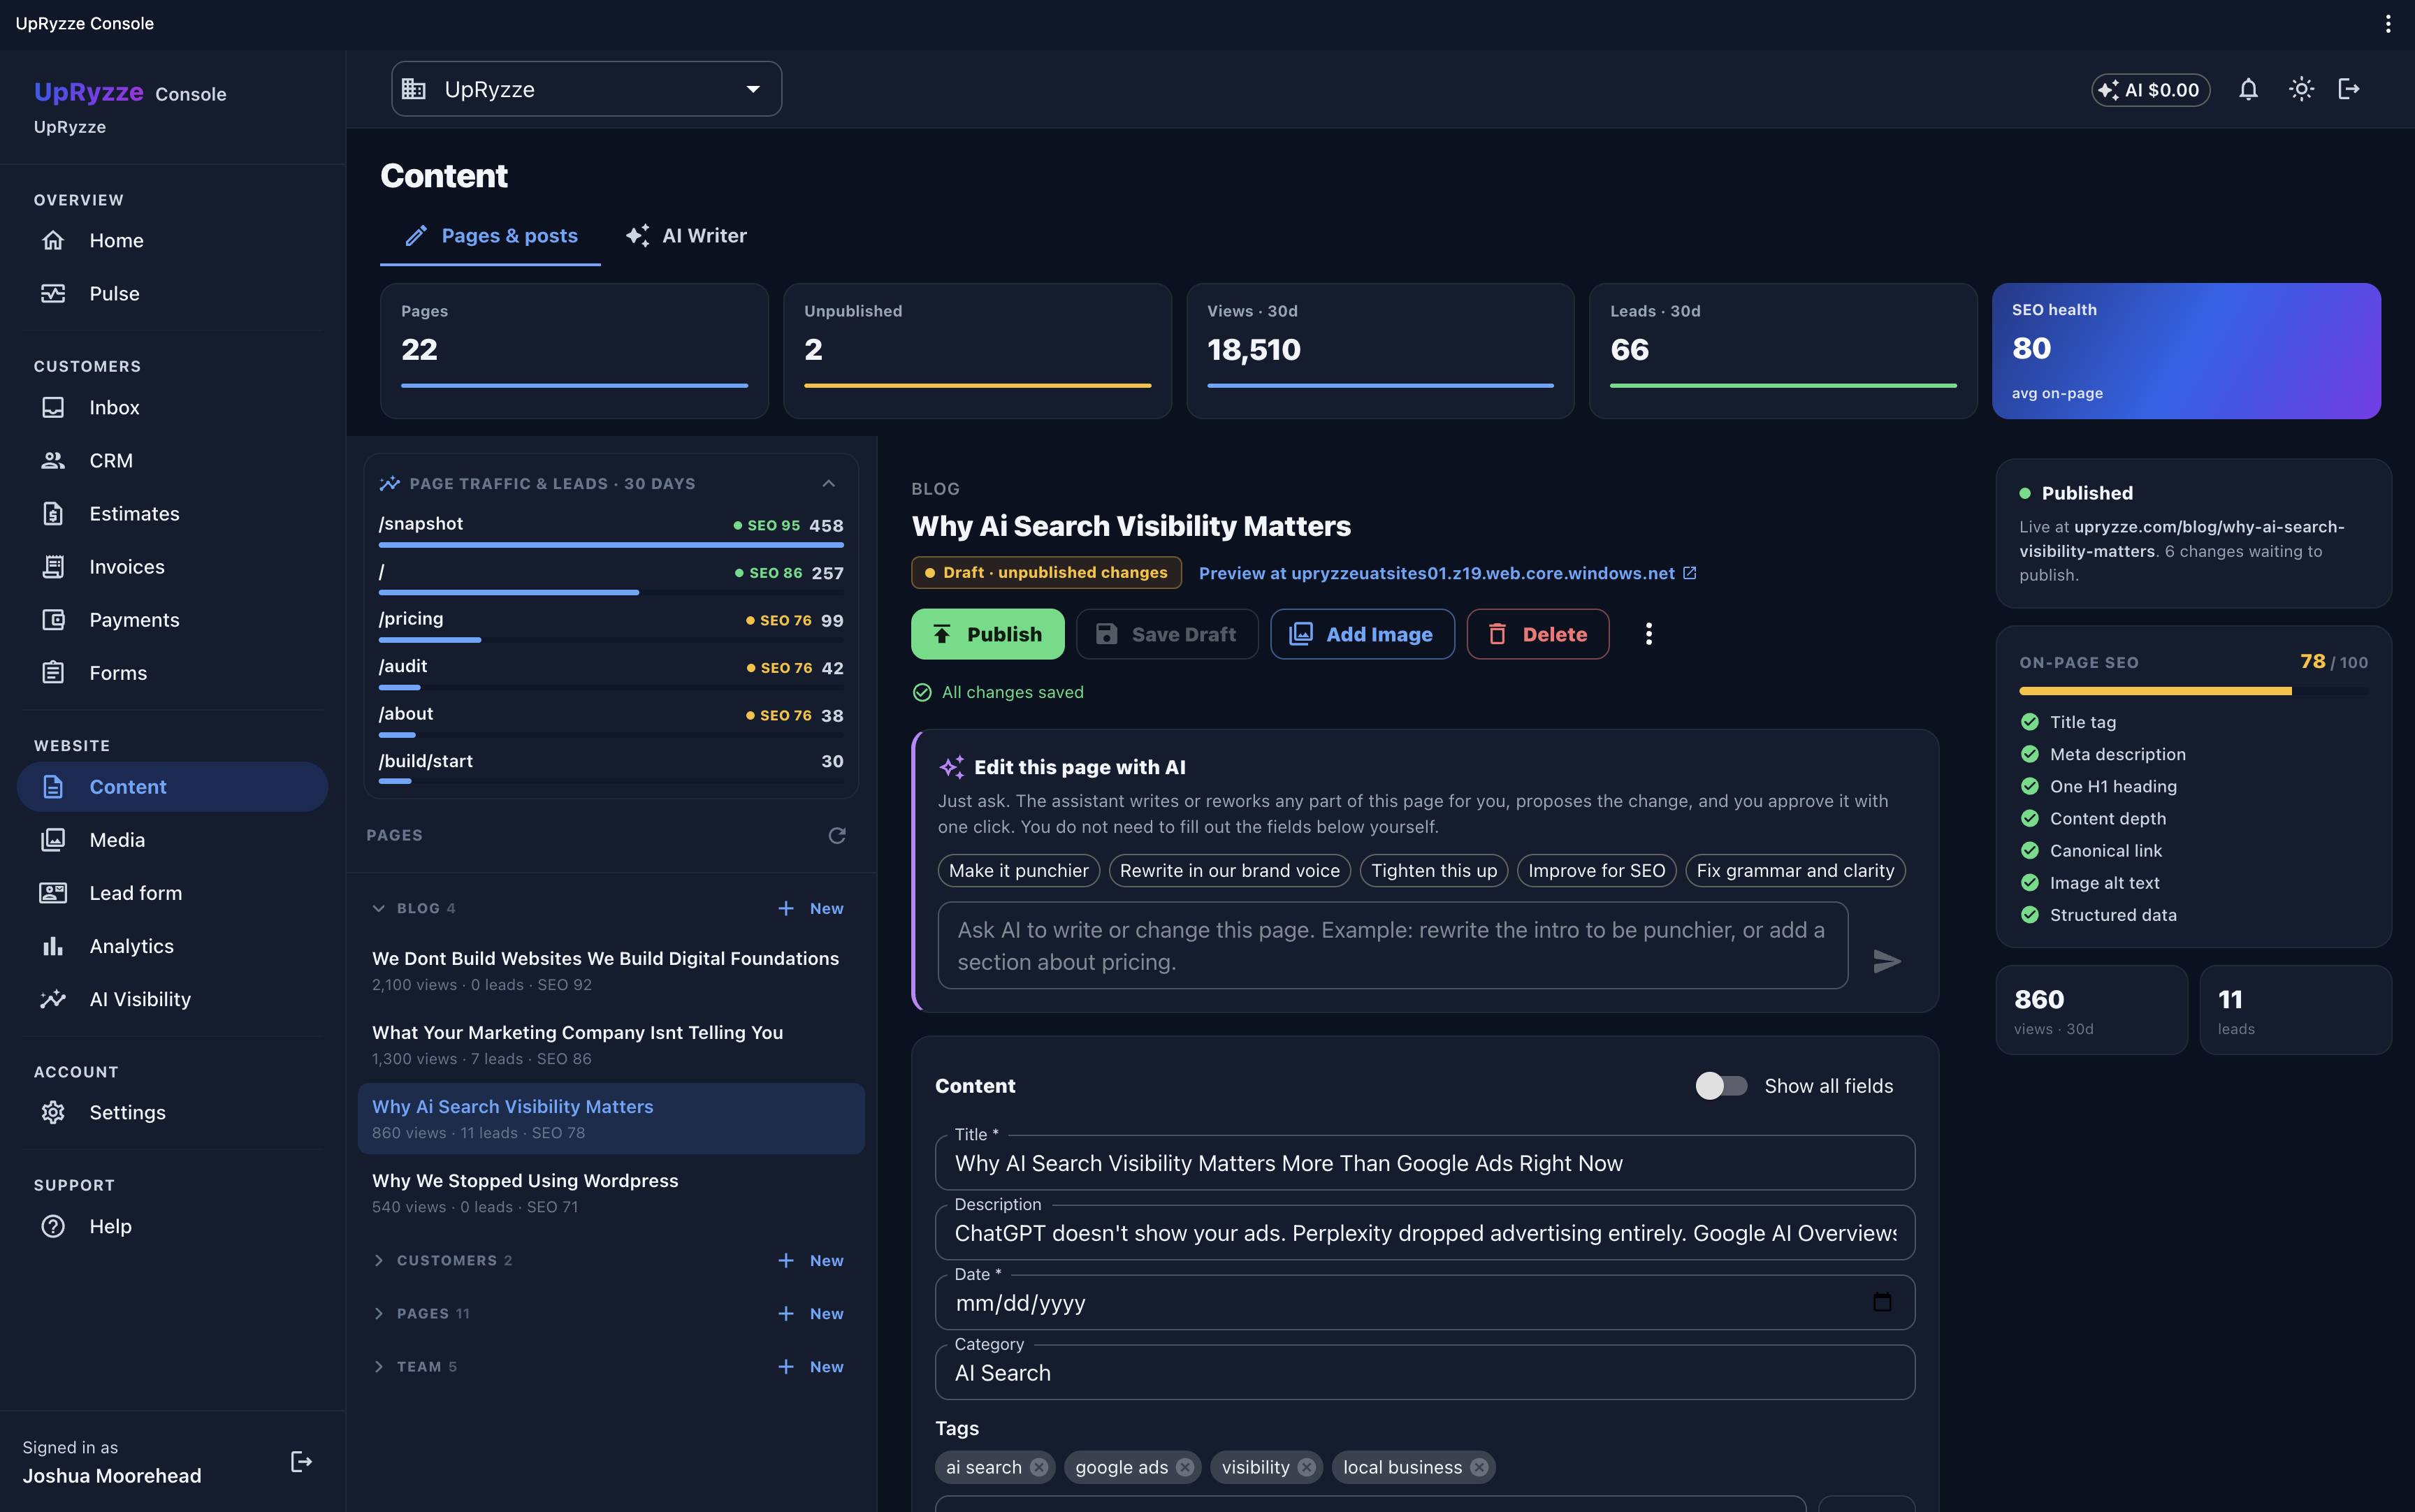Click 'Tighten this up' chip
Viewport: 2415px width, 1512px height.
(x=1433, y=870)
